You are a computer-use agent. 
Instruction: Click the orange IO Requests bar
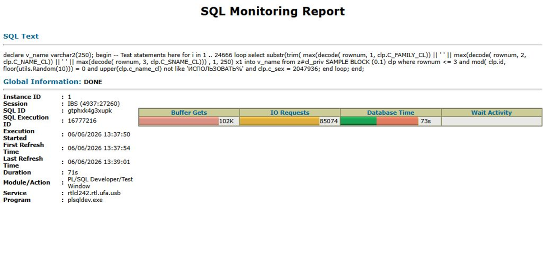coord(279,121)
